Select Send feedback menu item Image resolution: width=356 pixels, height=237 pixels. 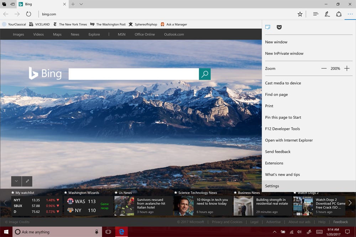coord(309,152)
